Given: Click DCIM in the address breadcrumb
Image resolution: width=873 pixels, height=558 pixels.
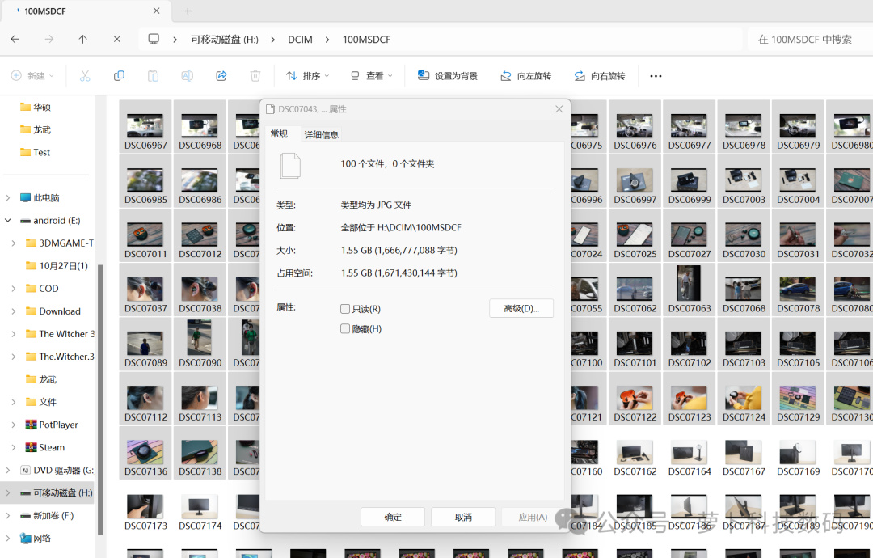Looking at the screenshot, I should click(x=300, y=40).
